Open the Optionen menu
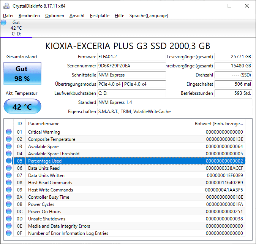The image size is (256, 244). (55, 16)
